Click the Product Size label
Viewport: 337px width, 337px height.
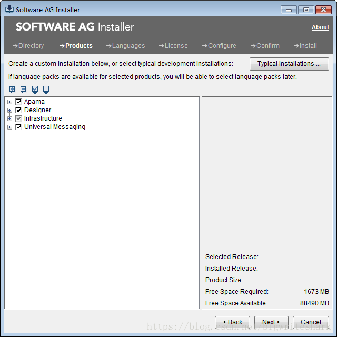point(224,280)
